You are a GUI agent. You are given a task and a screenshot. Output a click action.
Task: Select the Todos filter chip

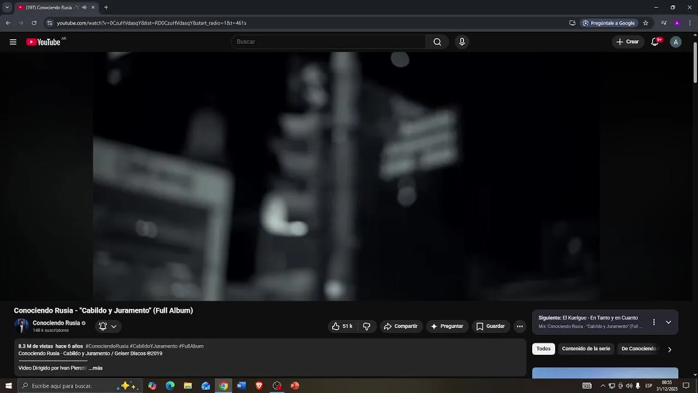[x=544, y=349]
